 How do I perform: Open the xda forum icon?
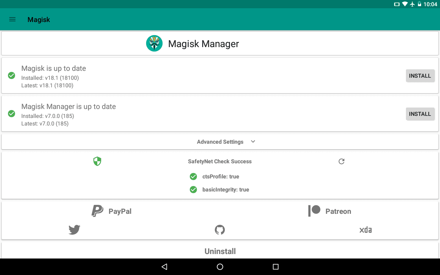pyautogui.click(x=365, y=230)
